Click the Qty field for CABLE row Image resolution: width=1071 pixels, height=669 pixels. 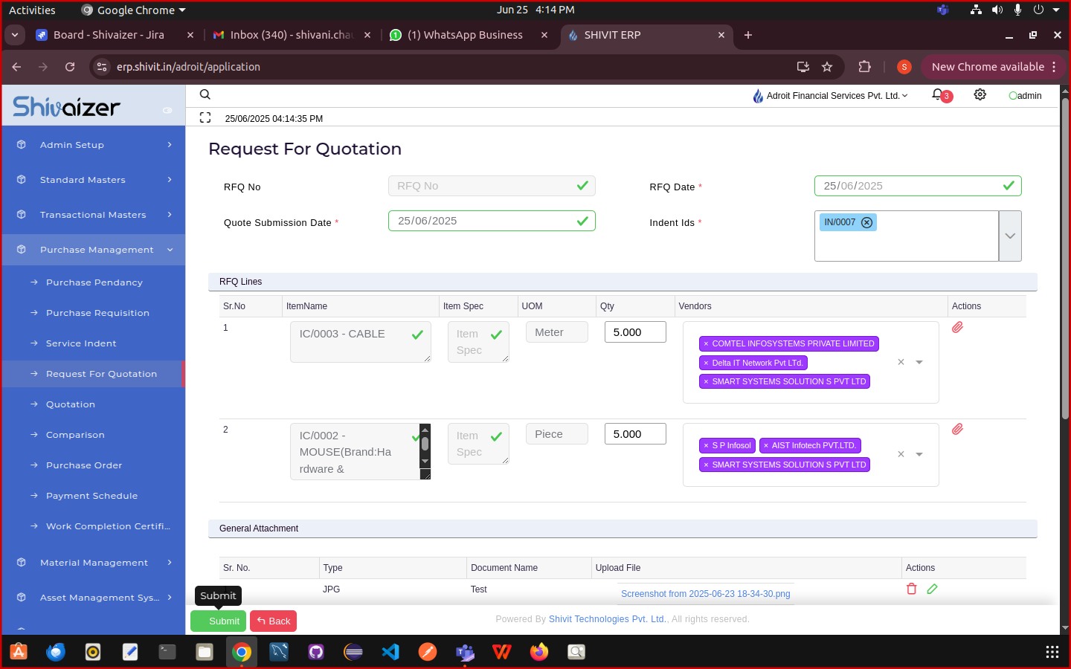click(635, 332)
